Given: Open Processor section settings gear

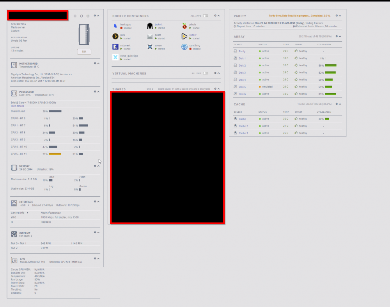Looking at the screenshot, I should click(x=95, y=92).
